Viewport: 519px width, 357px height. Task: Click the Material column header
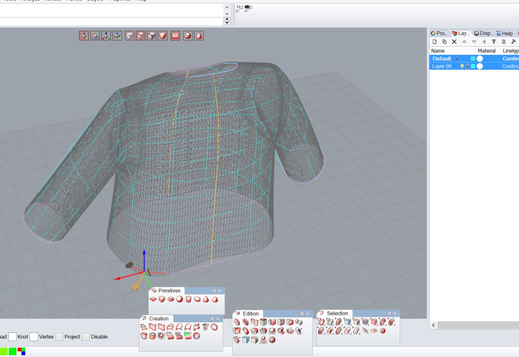click(x=486, y=51)
